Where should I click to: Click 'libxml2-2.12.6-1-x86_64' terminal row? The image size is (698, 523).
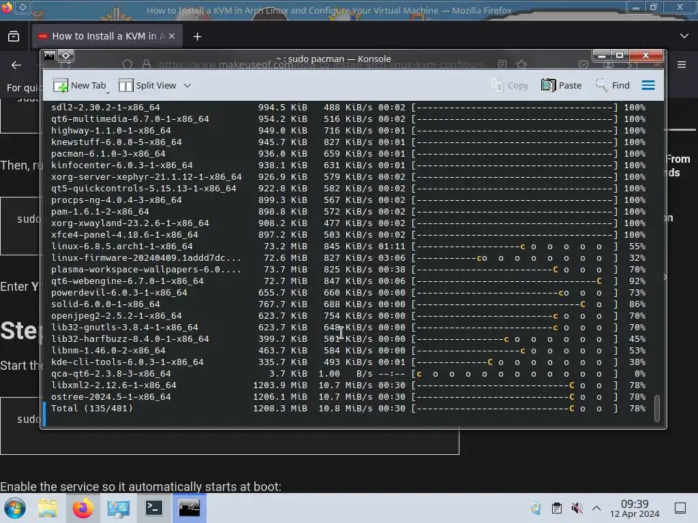tap(348, 385)
